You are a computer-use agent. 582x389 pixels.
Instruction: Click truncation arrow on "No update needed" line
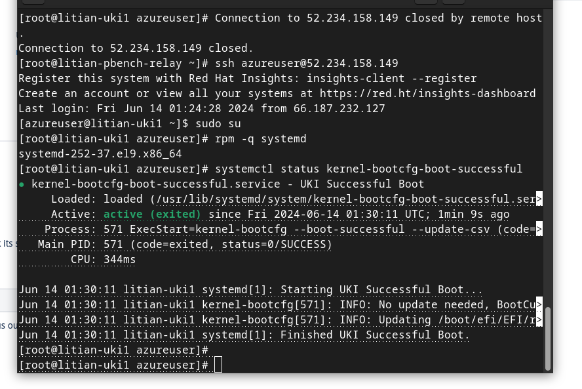tap(539, 305)
